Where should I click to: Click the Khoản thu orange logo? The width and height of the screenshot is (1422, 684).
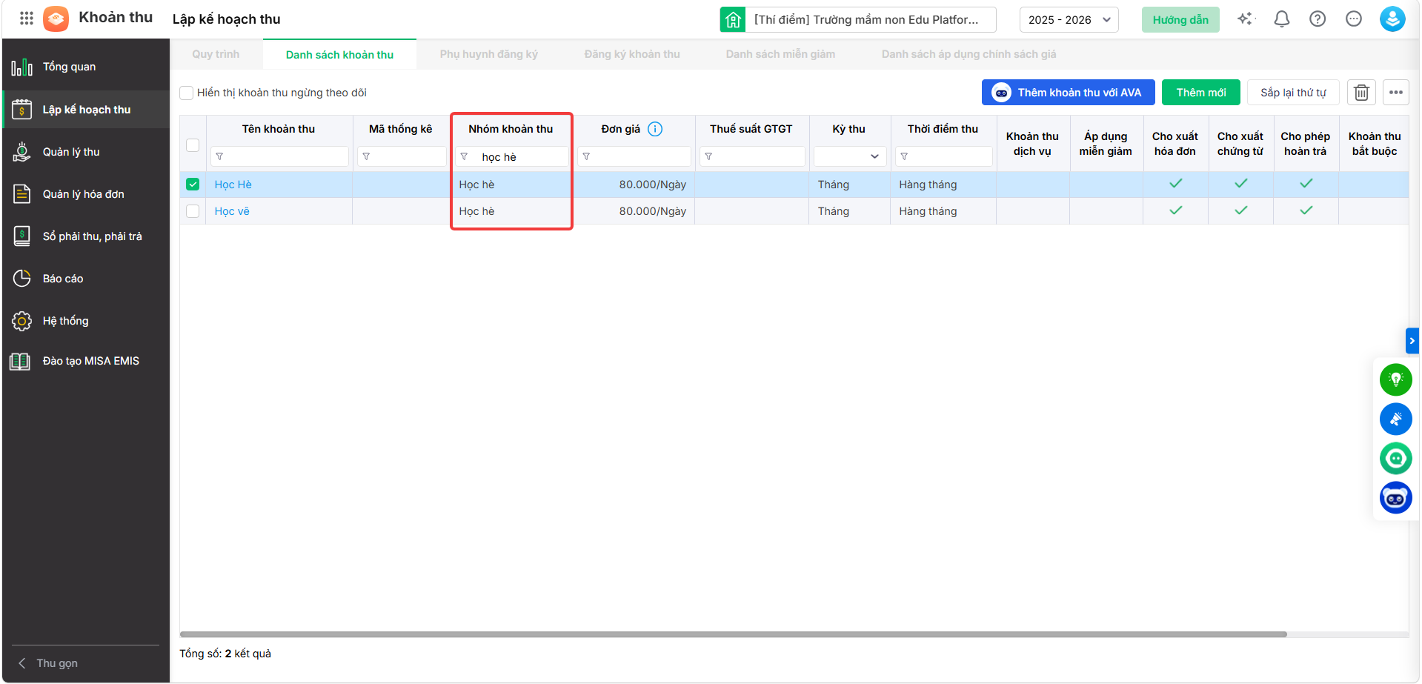tap(56, 19)
